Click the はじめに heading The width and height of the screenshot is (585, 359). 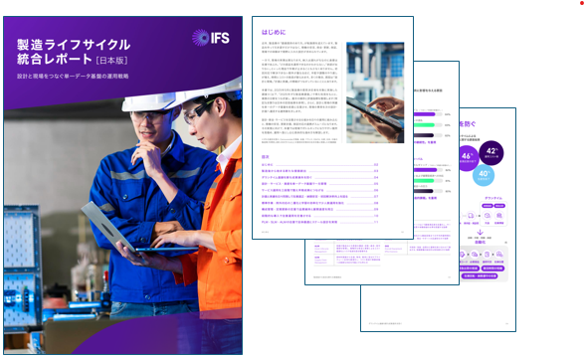coord(274,33)
